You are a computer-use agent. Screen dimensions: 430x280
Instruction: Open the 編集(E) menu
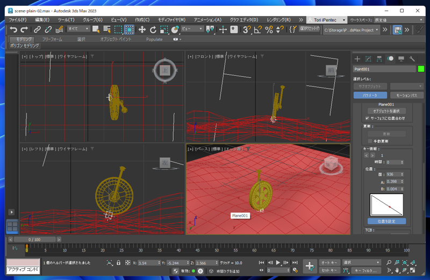pyautogui.click(x=42, y=20)
